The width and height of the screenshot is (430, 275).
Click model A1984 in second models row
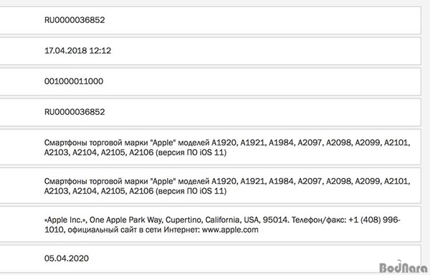[x=281, y=182]
